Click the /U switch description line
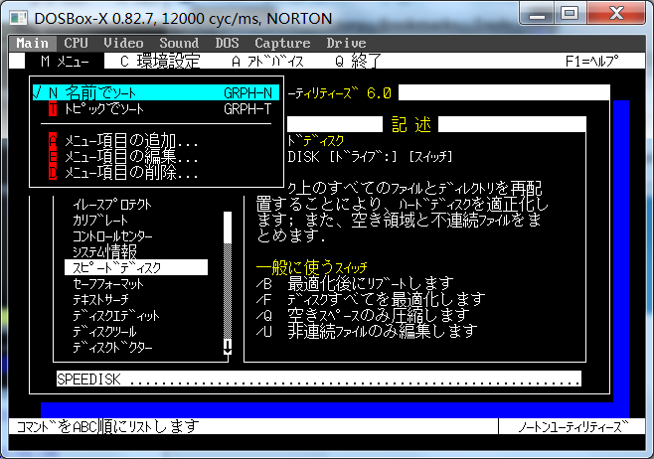This screenshot has height=459, width=654. 367,332
